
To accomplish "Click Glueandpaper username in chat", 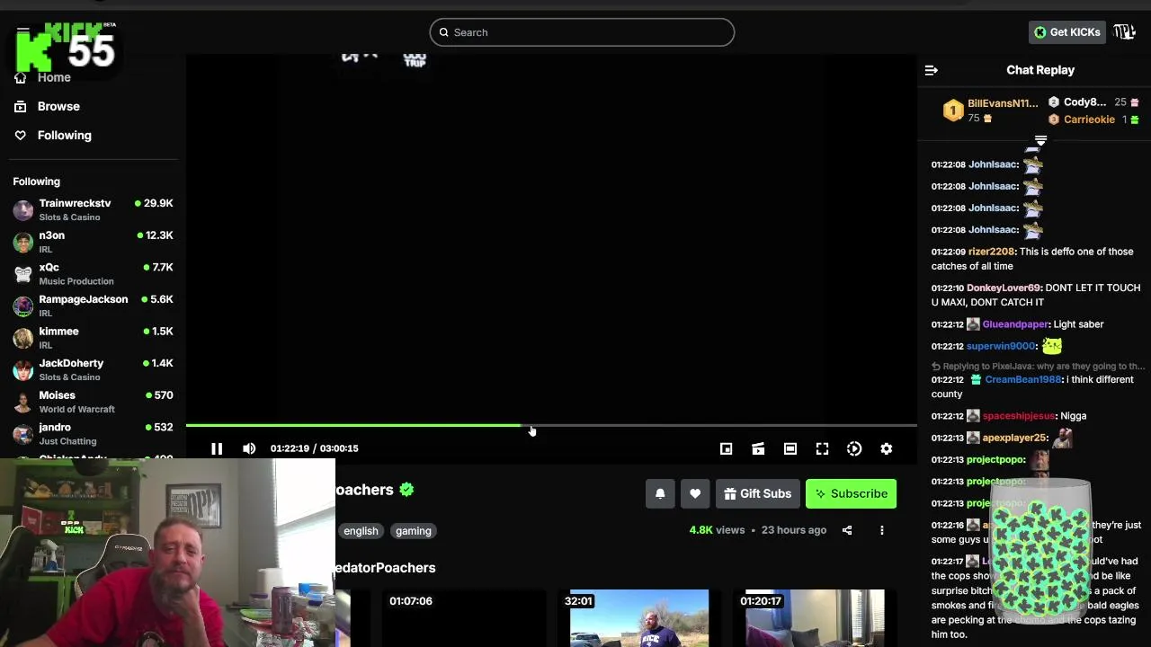I will [1015, 324].
